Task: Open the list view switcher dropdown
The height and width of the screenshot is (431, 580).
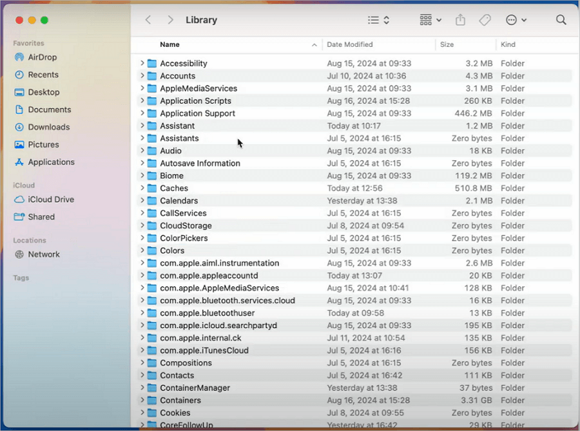Action: click(x=378, y=20)
